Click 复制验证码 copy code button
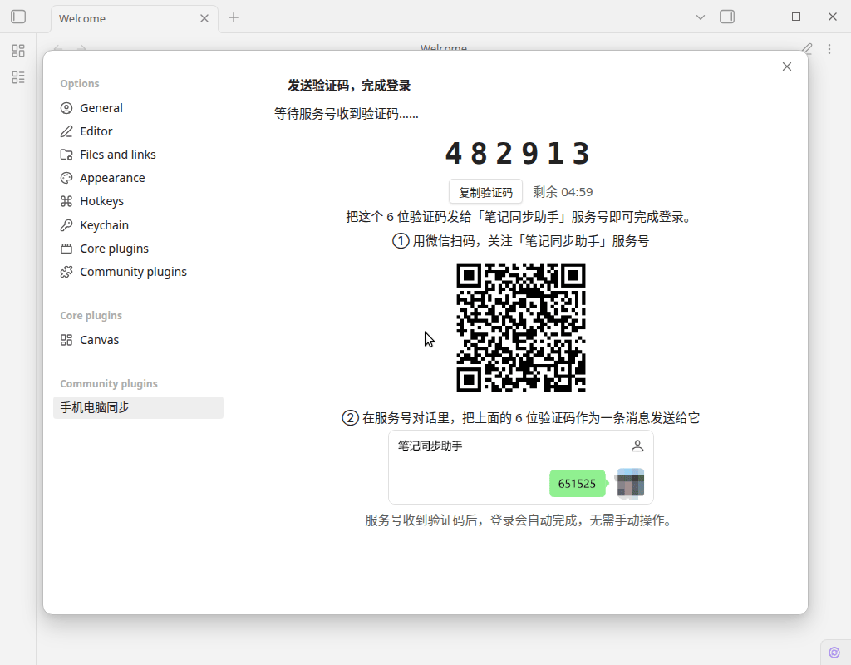This screenshot has height=665, width=851. [x=485, y=192]
